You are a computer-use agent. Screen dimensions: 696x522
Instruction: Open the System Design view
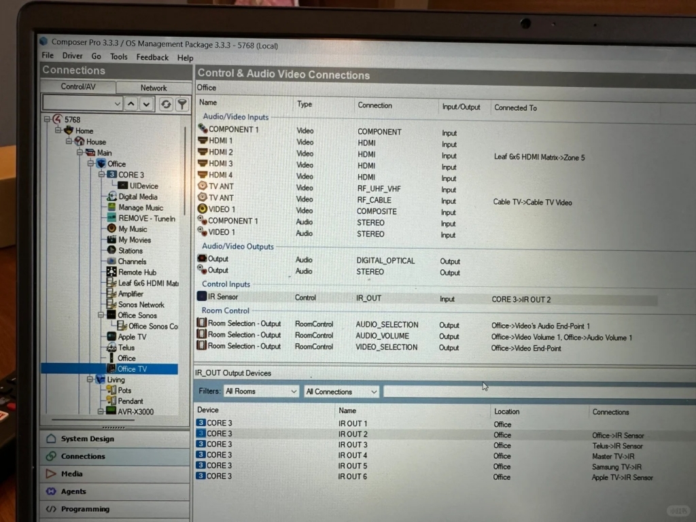tap(116, 438)
